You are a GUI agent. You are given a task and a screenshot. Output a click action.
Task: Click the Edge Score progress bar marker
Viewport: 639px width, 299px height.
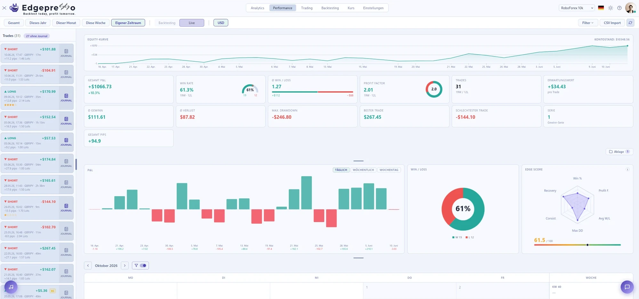[x=587, y=245]
